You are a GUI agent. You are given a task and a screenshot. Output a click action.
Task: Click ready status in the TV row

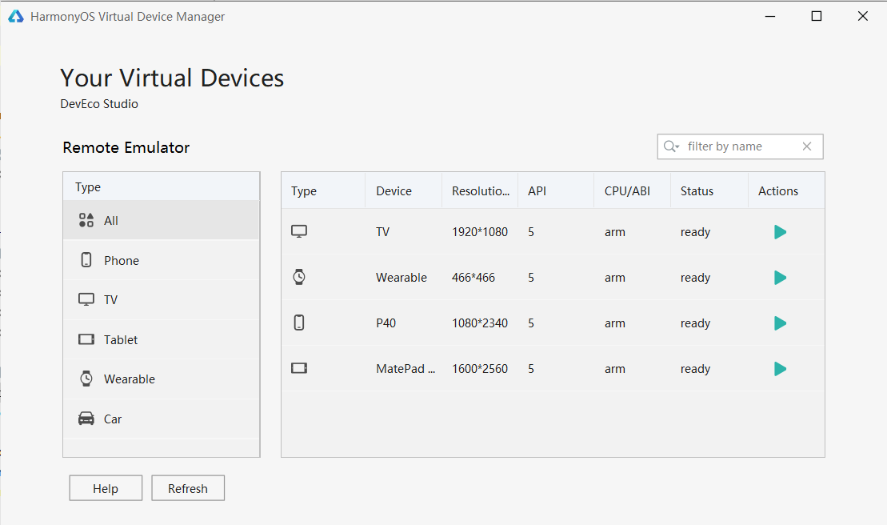695,233
